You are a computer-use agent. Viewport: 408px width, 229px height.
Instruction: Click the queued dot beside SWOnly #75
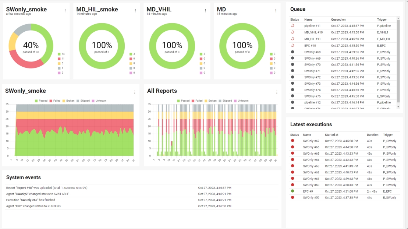(x=292, y=96)
